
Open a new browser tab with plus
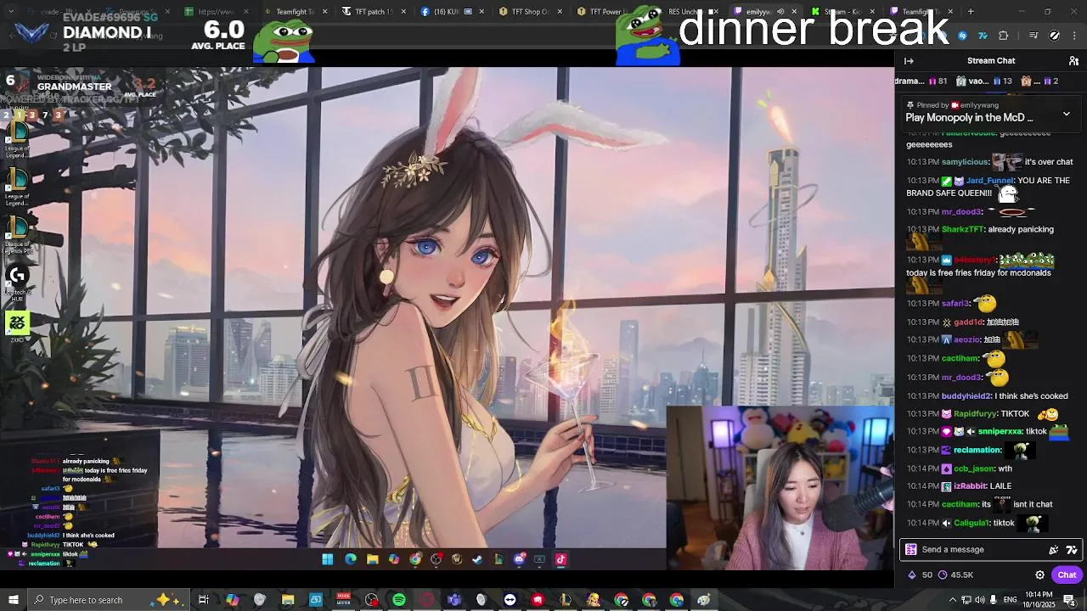(x=971, y=12)
